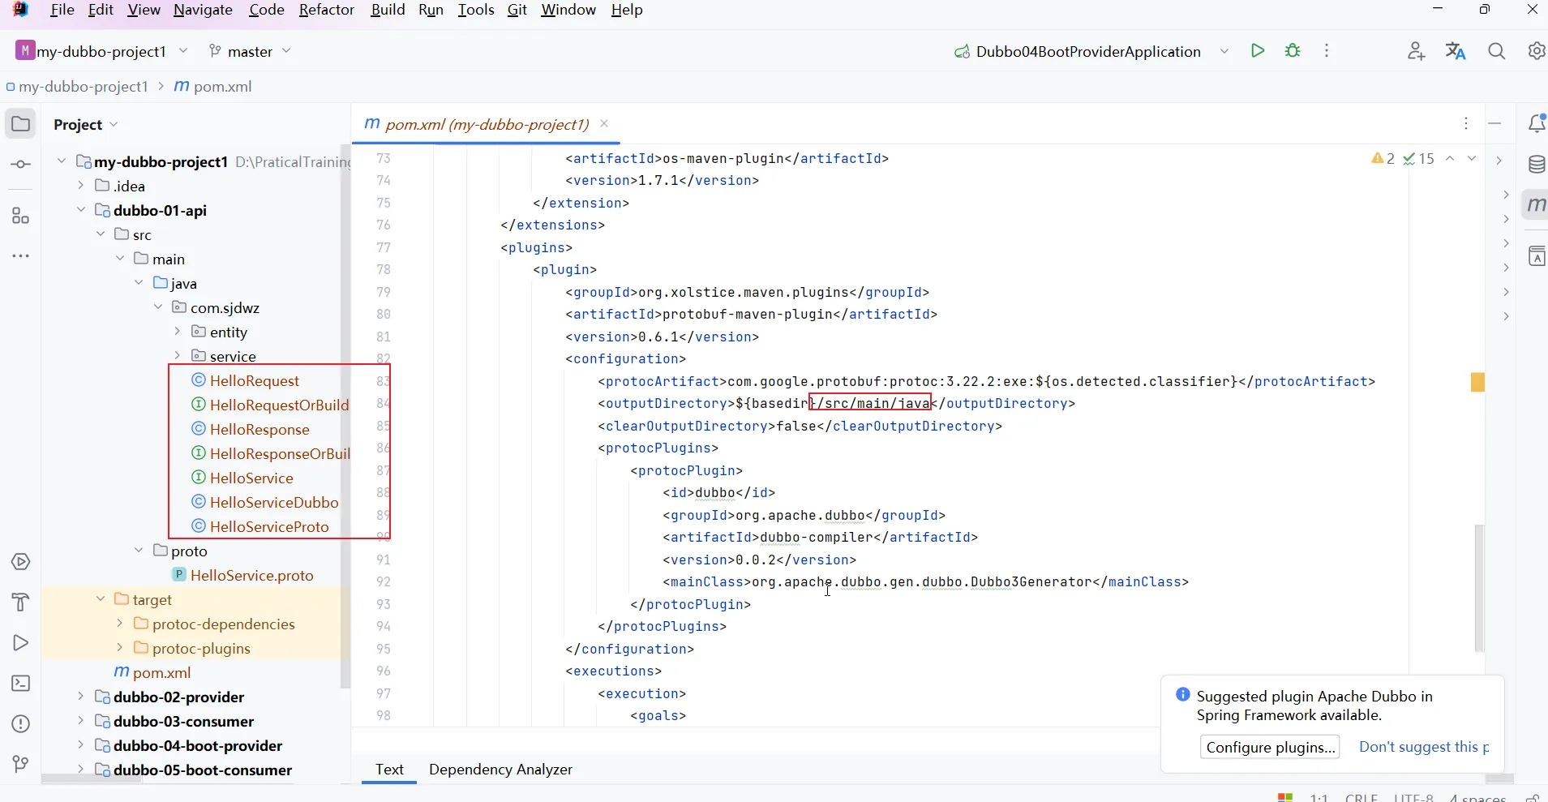This screenshot has width=1548, height=802.
Task: Switch to the Text tab
Action: [389, 770]
